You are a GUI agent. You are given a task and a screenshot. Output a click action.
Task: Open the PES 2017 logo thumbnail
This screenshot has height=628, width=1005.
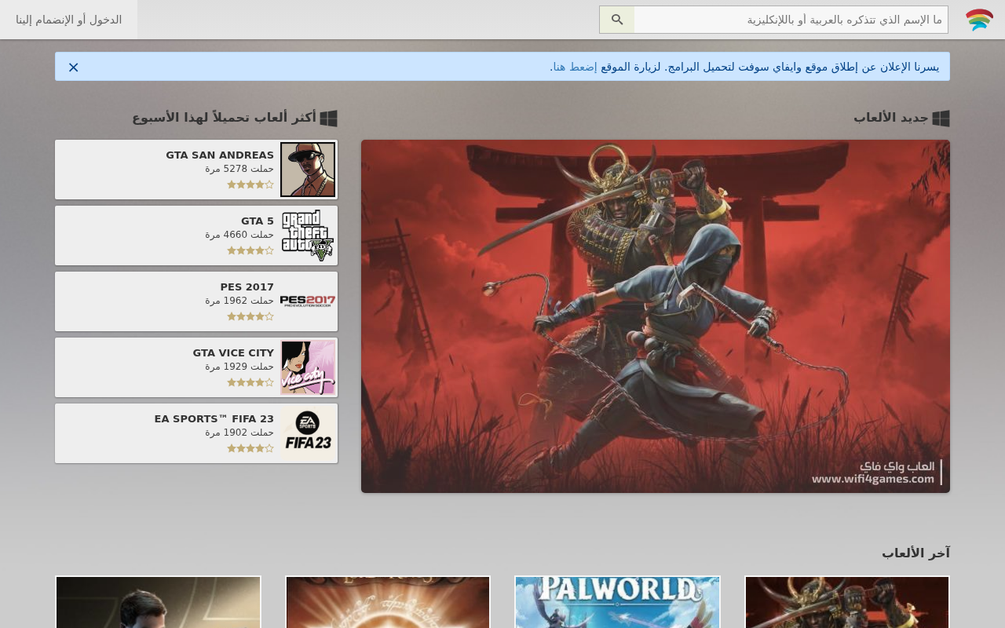click(x=308, y=301)
